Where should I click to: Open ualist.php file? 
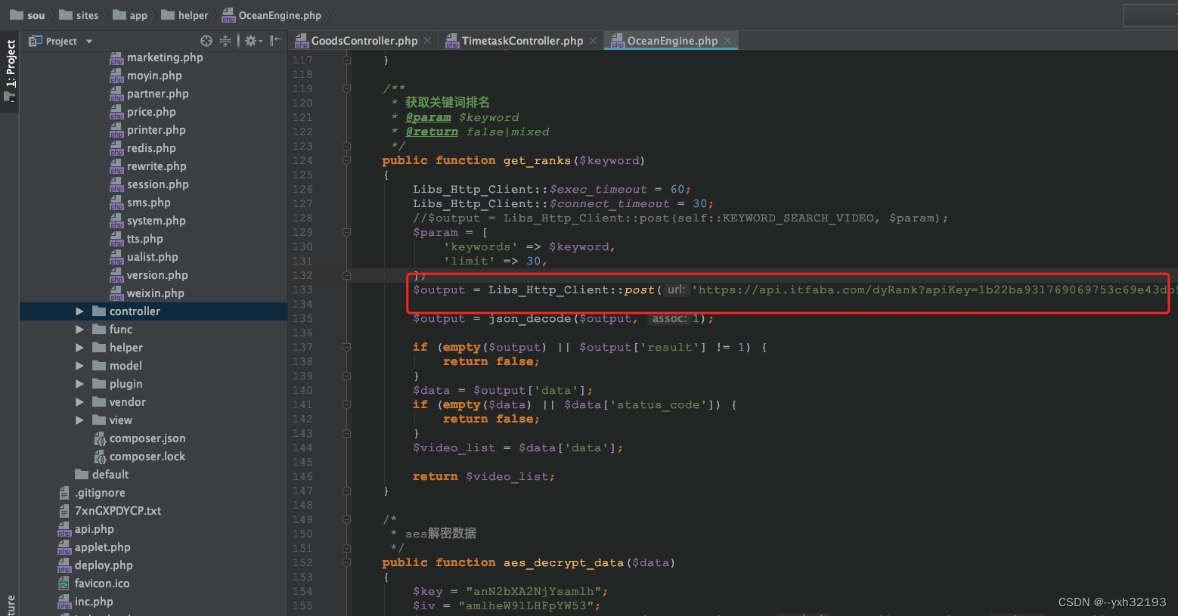144,257
